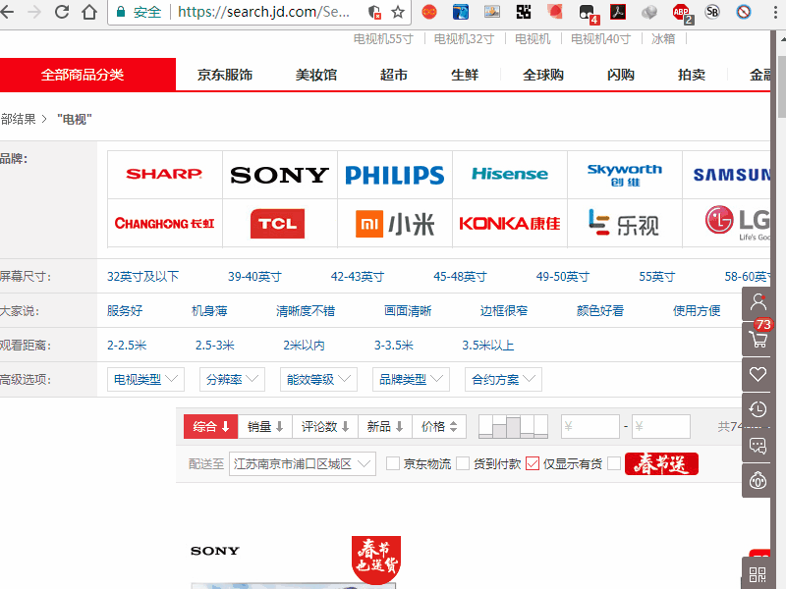Filter by SHARP brand logo

164,175
